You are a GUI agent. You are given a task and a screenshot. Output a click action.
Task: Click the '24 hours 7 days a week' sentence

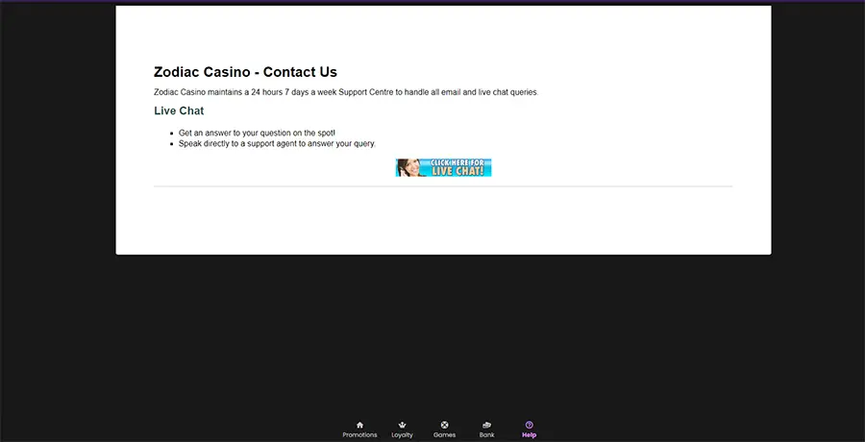(x=346, y=92)
